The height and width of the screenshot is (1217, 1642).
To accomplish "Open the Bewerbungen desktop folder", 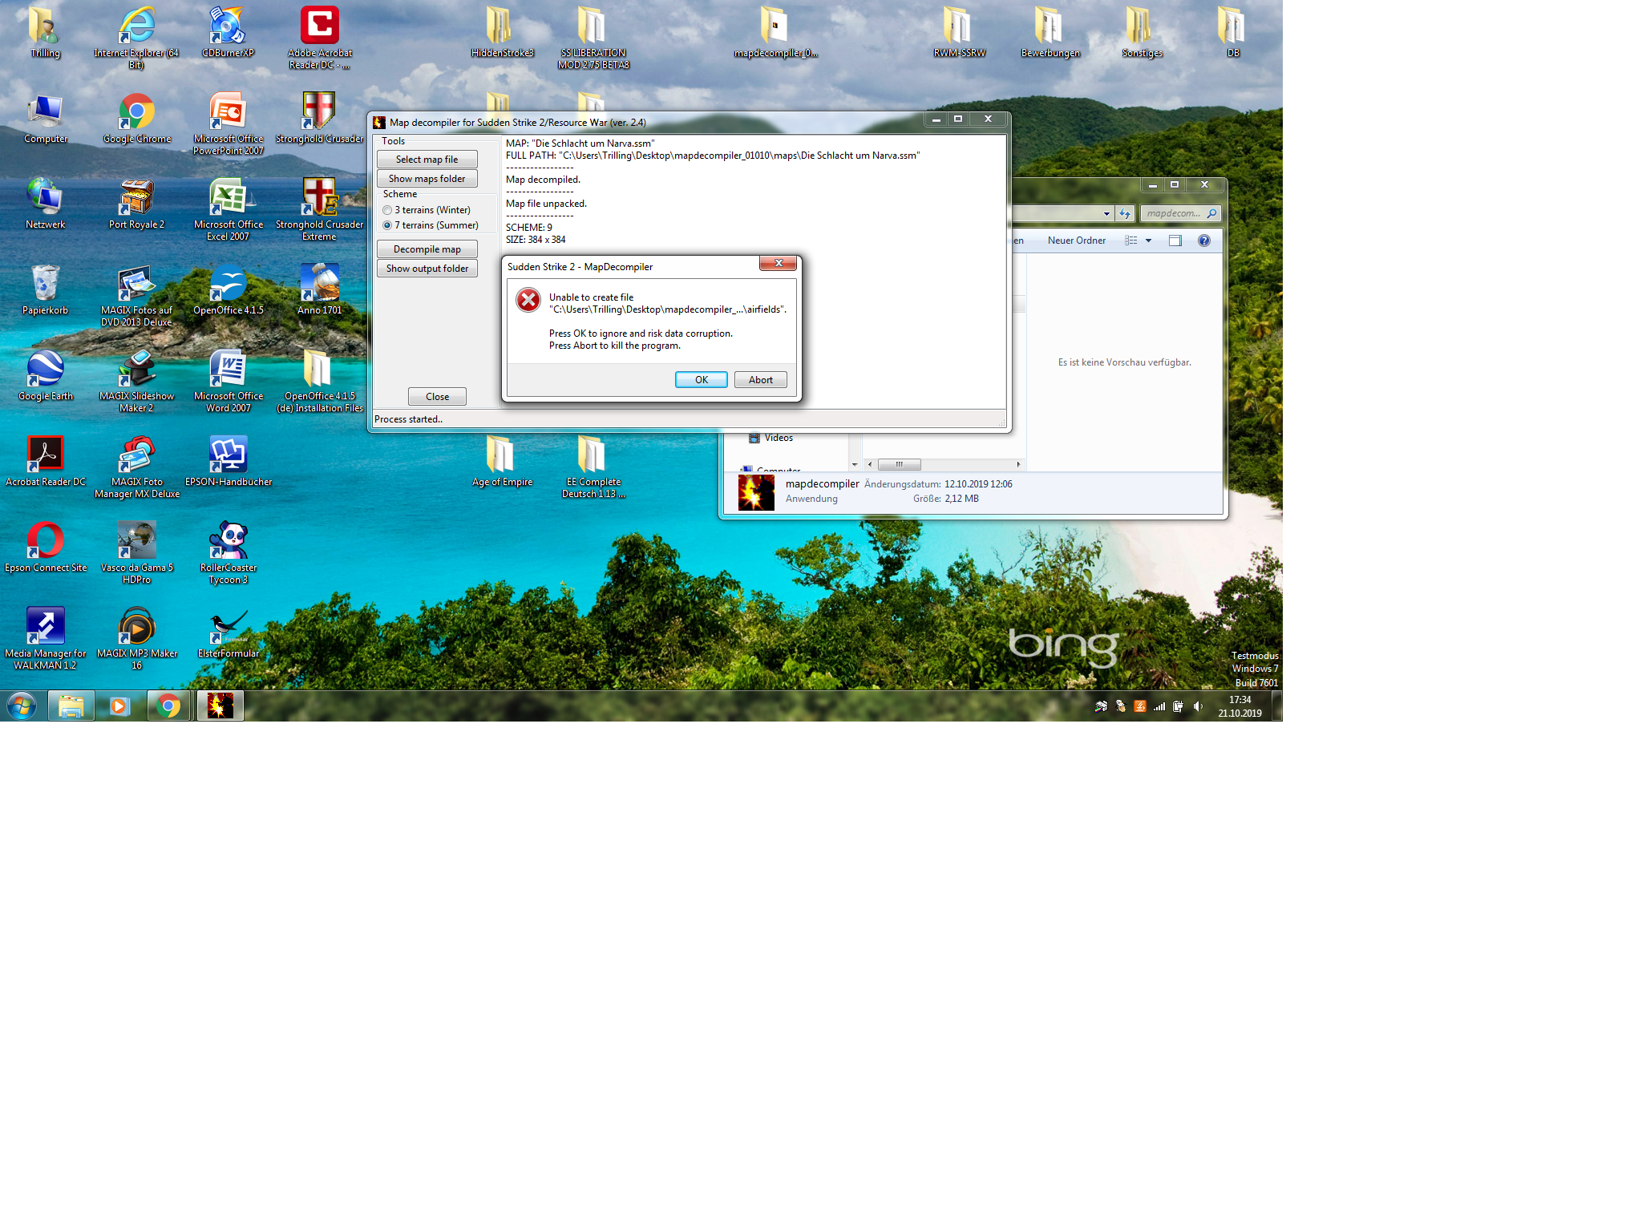I will [x=1050, y=32].
